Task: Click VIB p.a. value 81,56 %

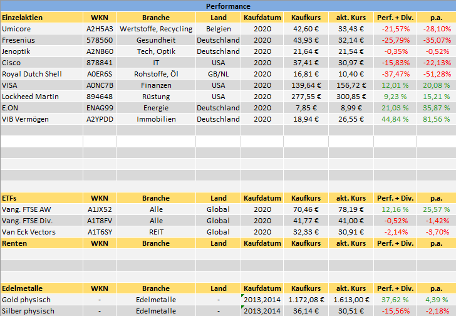Action: pos(436,119)
